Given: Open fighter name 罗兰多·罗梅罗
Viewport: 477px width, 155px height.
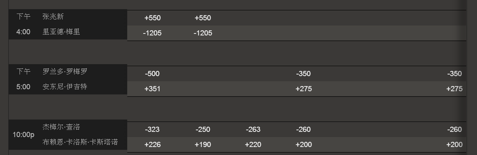Looking at the screenshot, I should (x=65, y=71).
